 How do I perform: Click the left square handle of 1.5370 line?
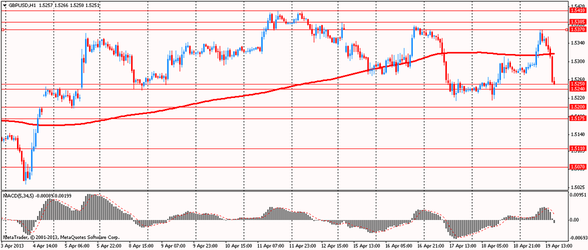[2, 29]
